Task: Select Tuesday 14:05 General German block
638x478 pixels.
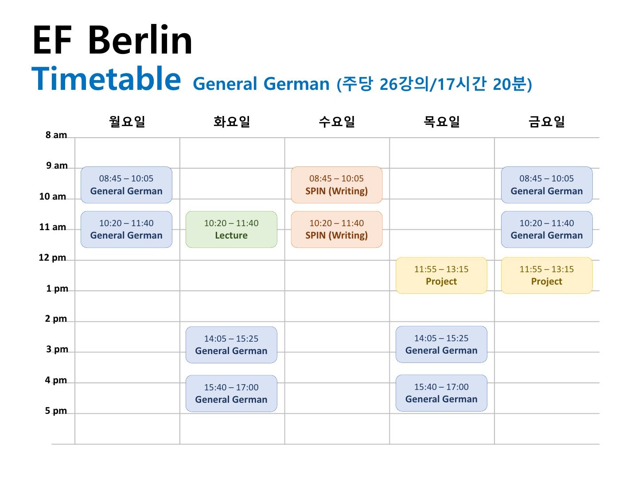Action: tap(231, 345)
